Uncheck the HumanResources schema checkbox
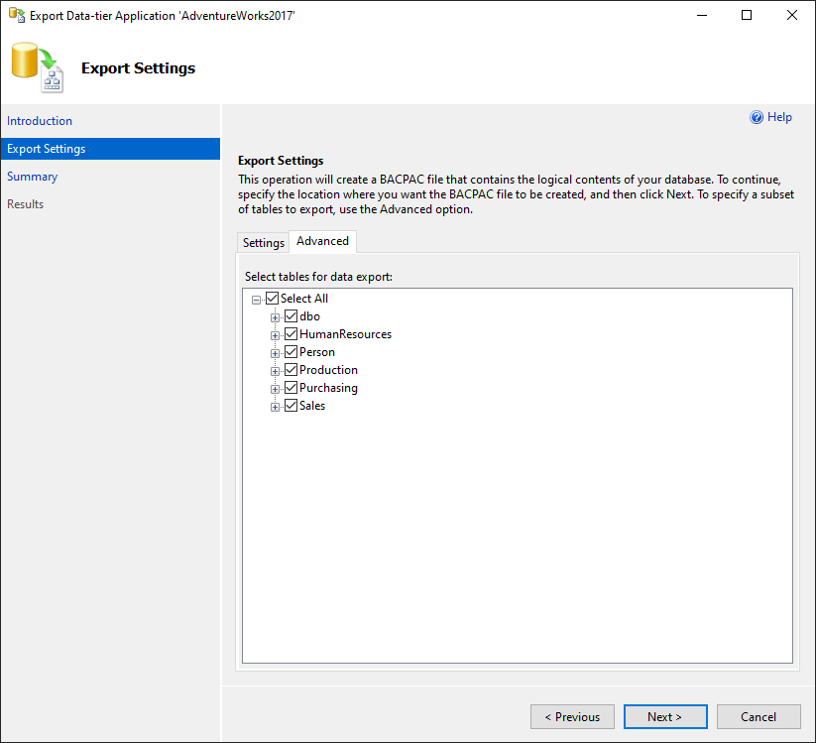The height and width of the screenshot is (743, 816). [x=291, y=334]
